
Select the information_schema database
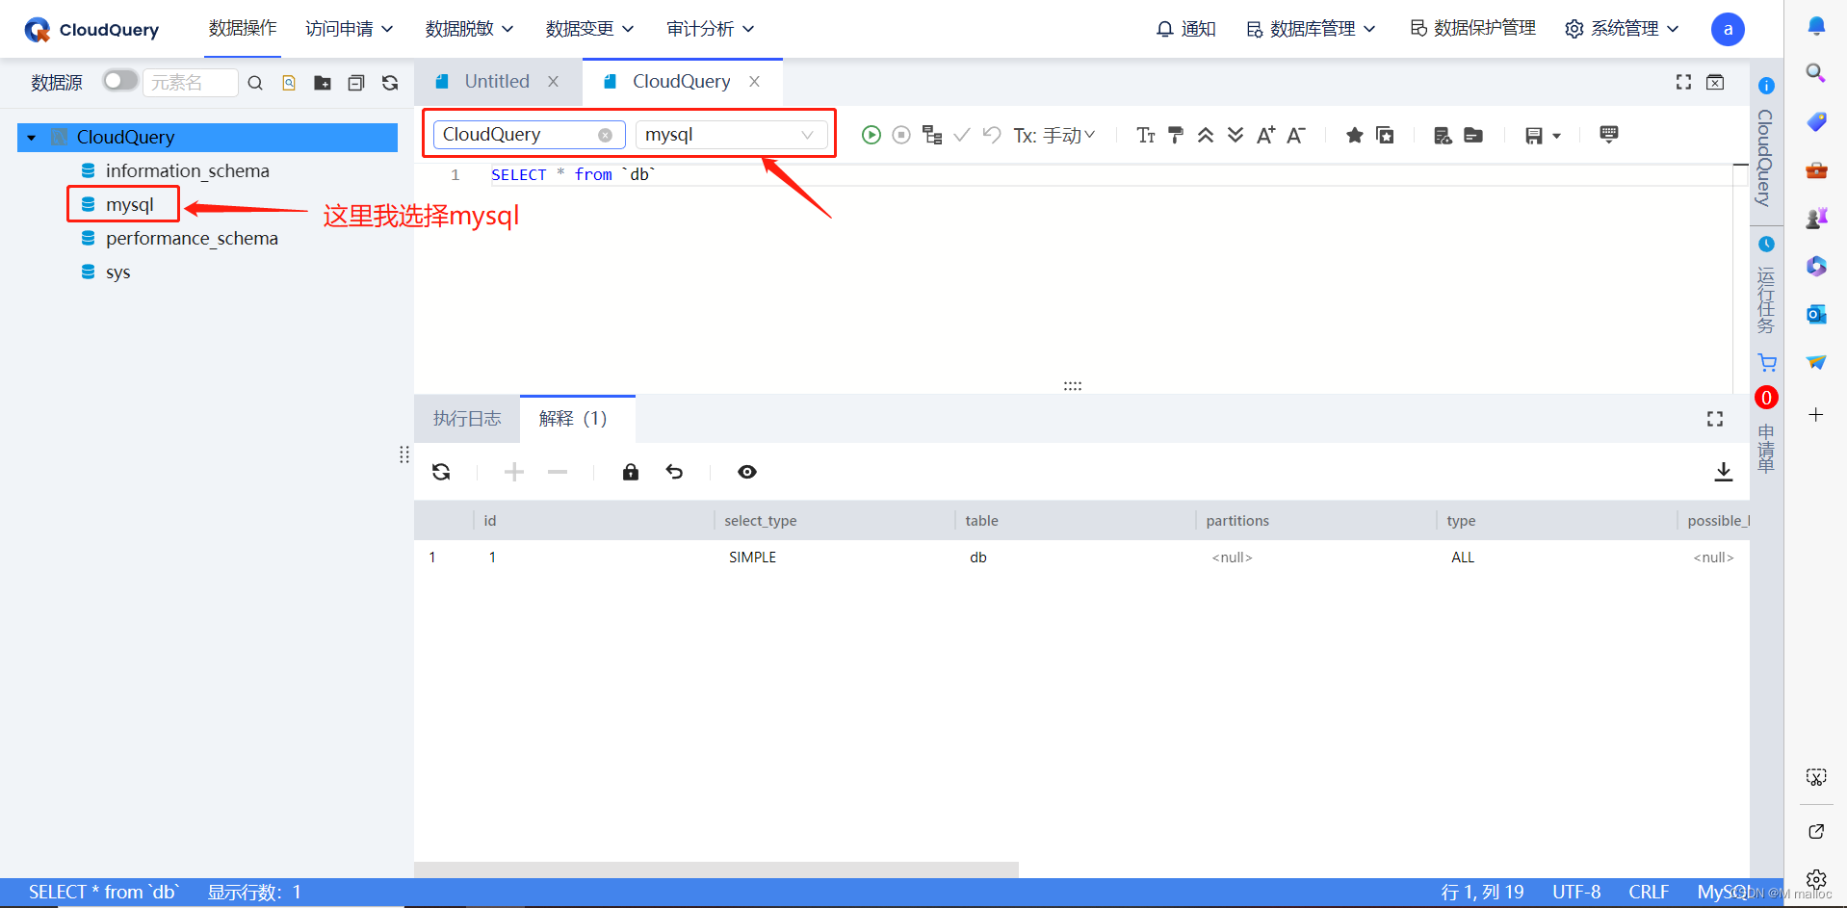pyautogui.click(x=187, y=171)
